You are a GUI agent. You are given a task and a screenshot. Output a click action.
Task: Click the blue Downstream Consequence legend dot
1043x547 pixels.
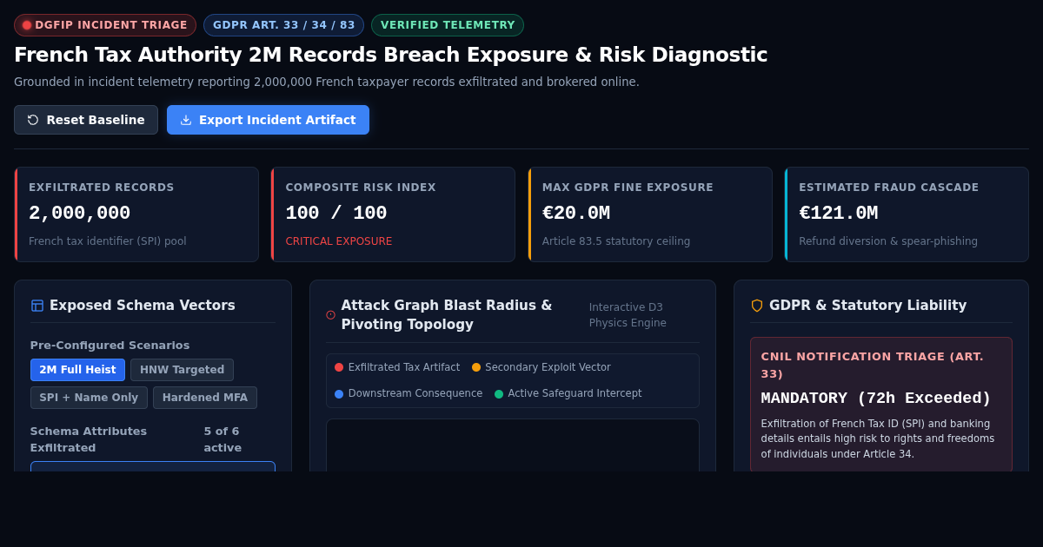[339, 394]
